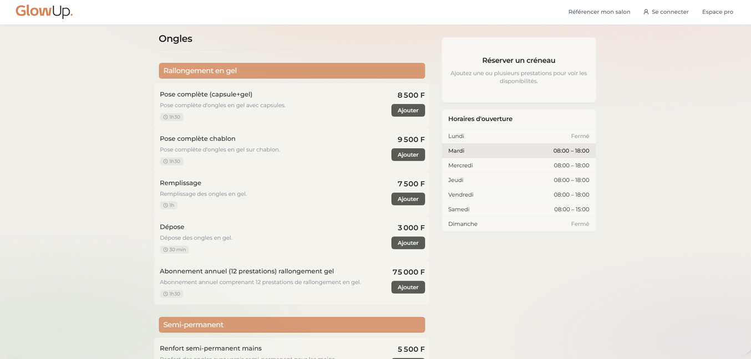
Task: Select the Samedi 08:00 – 15:00 row
Action: (519, 209)
